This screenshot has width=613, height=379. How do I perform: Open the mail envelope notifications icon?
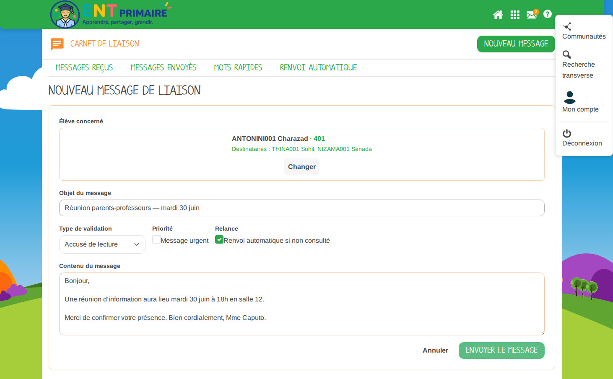(x=532, y=14)
